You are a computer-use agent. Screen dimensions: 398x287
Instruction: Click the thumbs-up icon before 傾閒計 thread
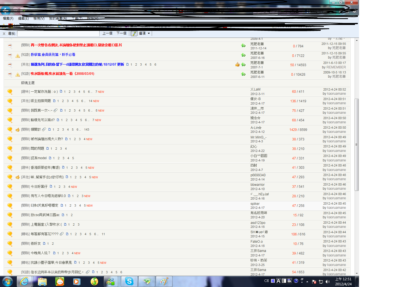17,129
